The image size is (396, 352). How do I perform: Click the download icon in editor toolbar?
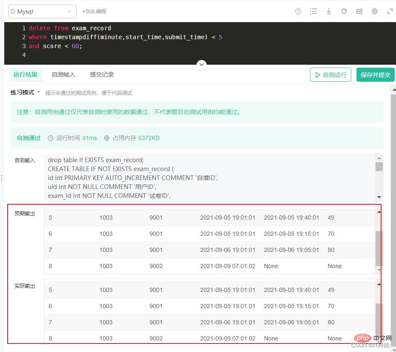pos(329,11)
